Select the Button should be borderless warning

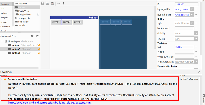point(22,79)
